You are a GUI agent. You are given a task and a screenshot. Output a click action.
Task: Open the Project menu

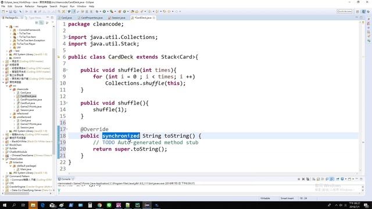(63, 6)
